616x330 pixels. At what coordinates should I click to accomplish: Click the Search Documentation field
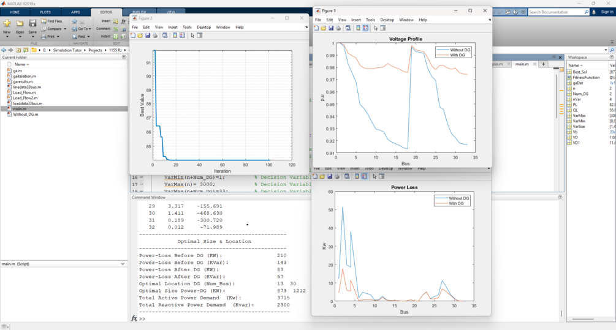pos(556,12)
